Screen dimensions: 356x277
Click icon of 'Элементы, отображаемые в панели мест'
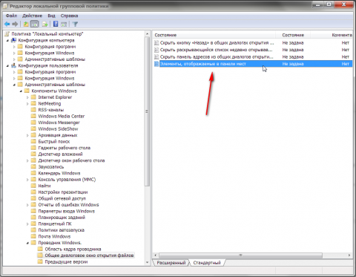pyautogui.click(x=156, y=64)
